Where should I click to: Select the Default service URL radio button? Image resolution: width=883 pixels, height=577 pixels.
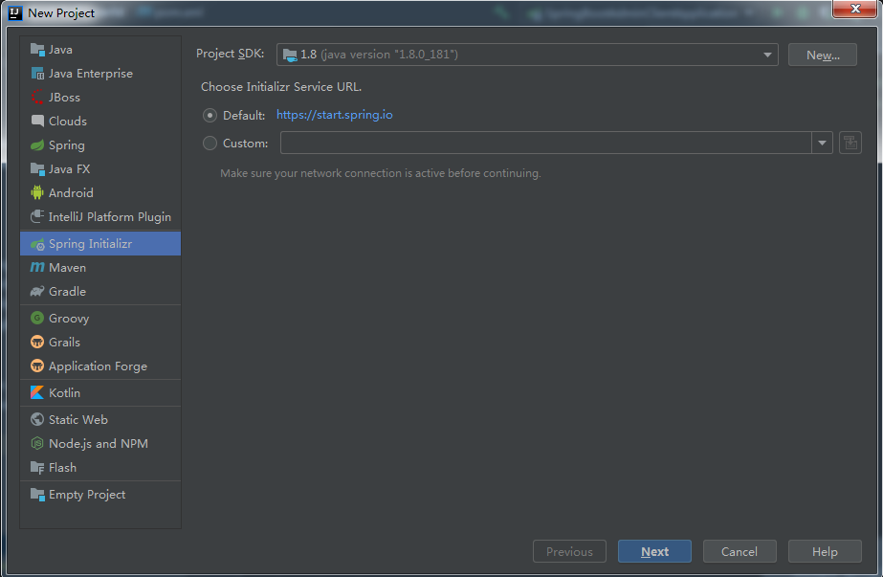tap(210, 116)
